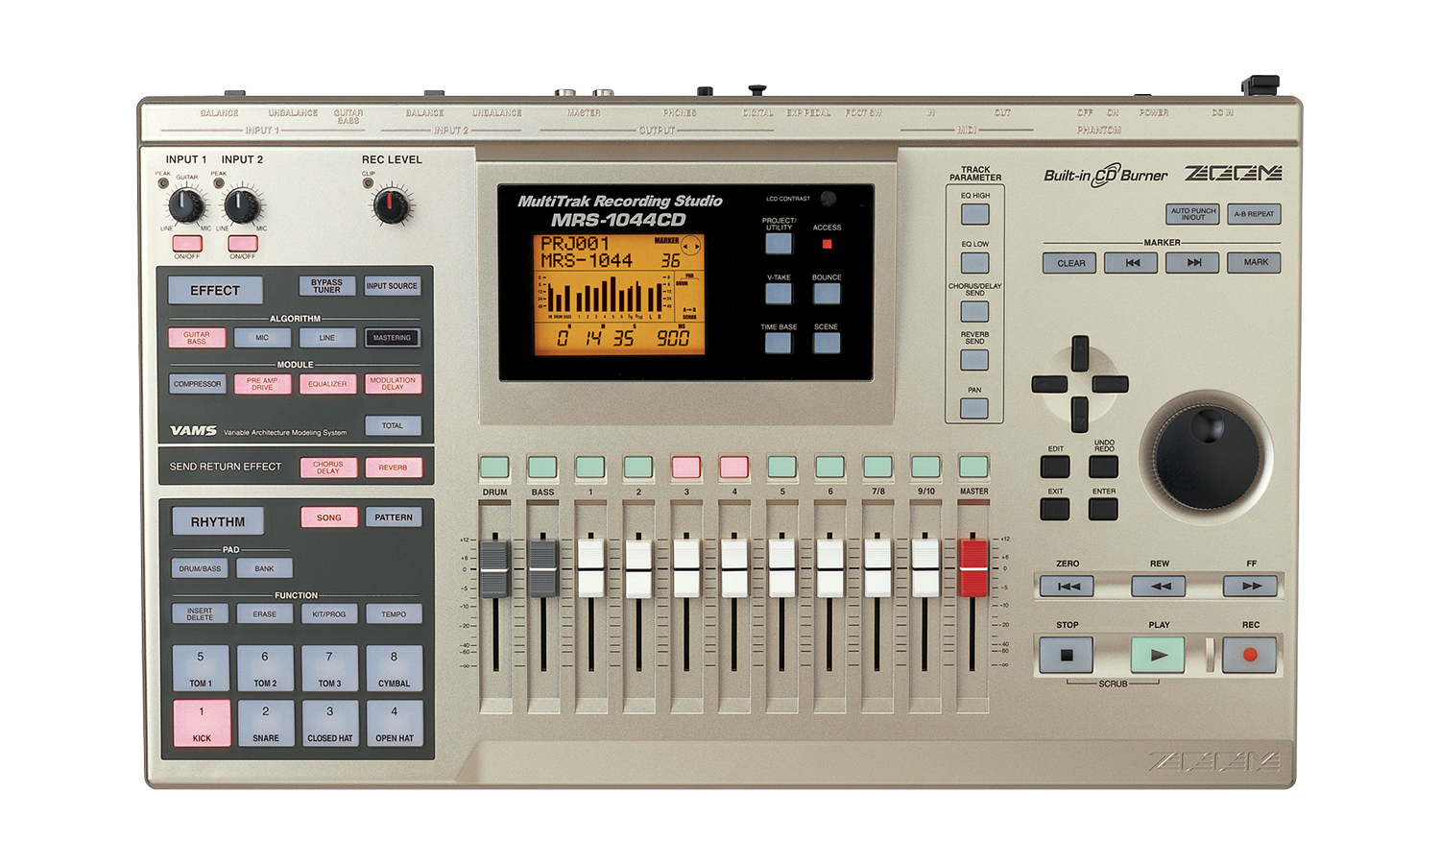
Task: Tap the REW rewind button
Action: point(1159,586)
